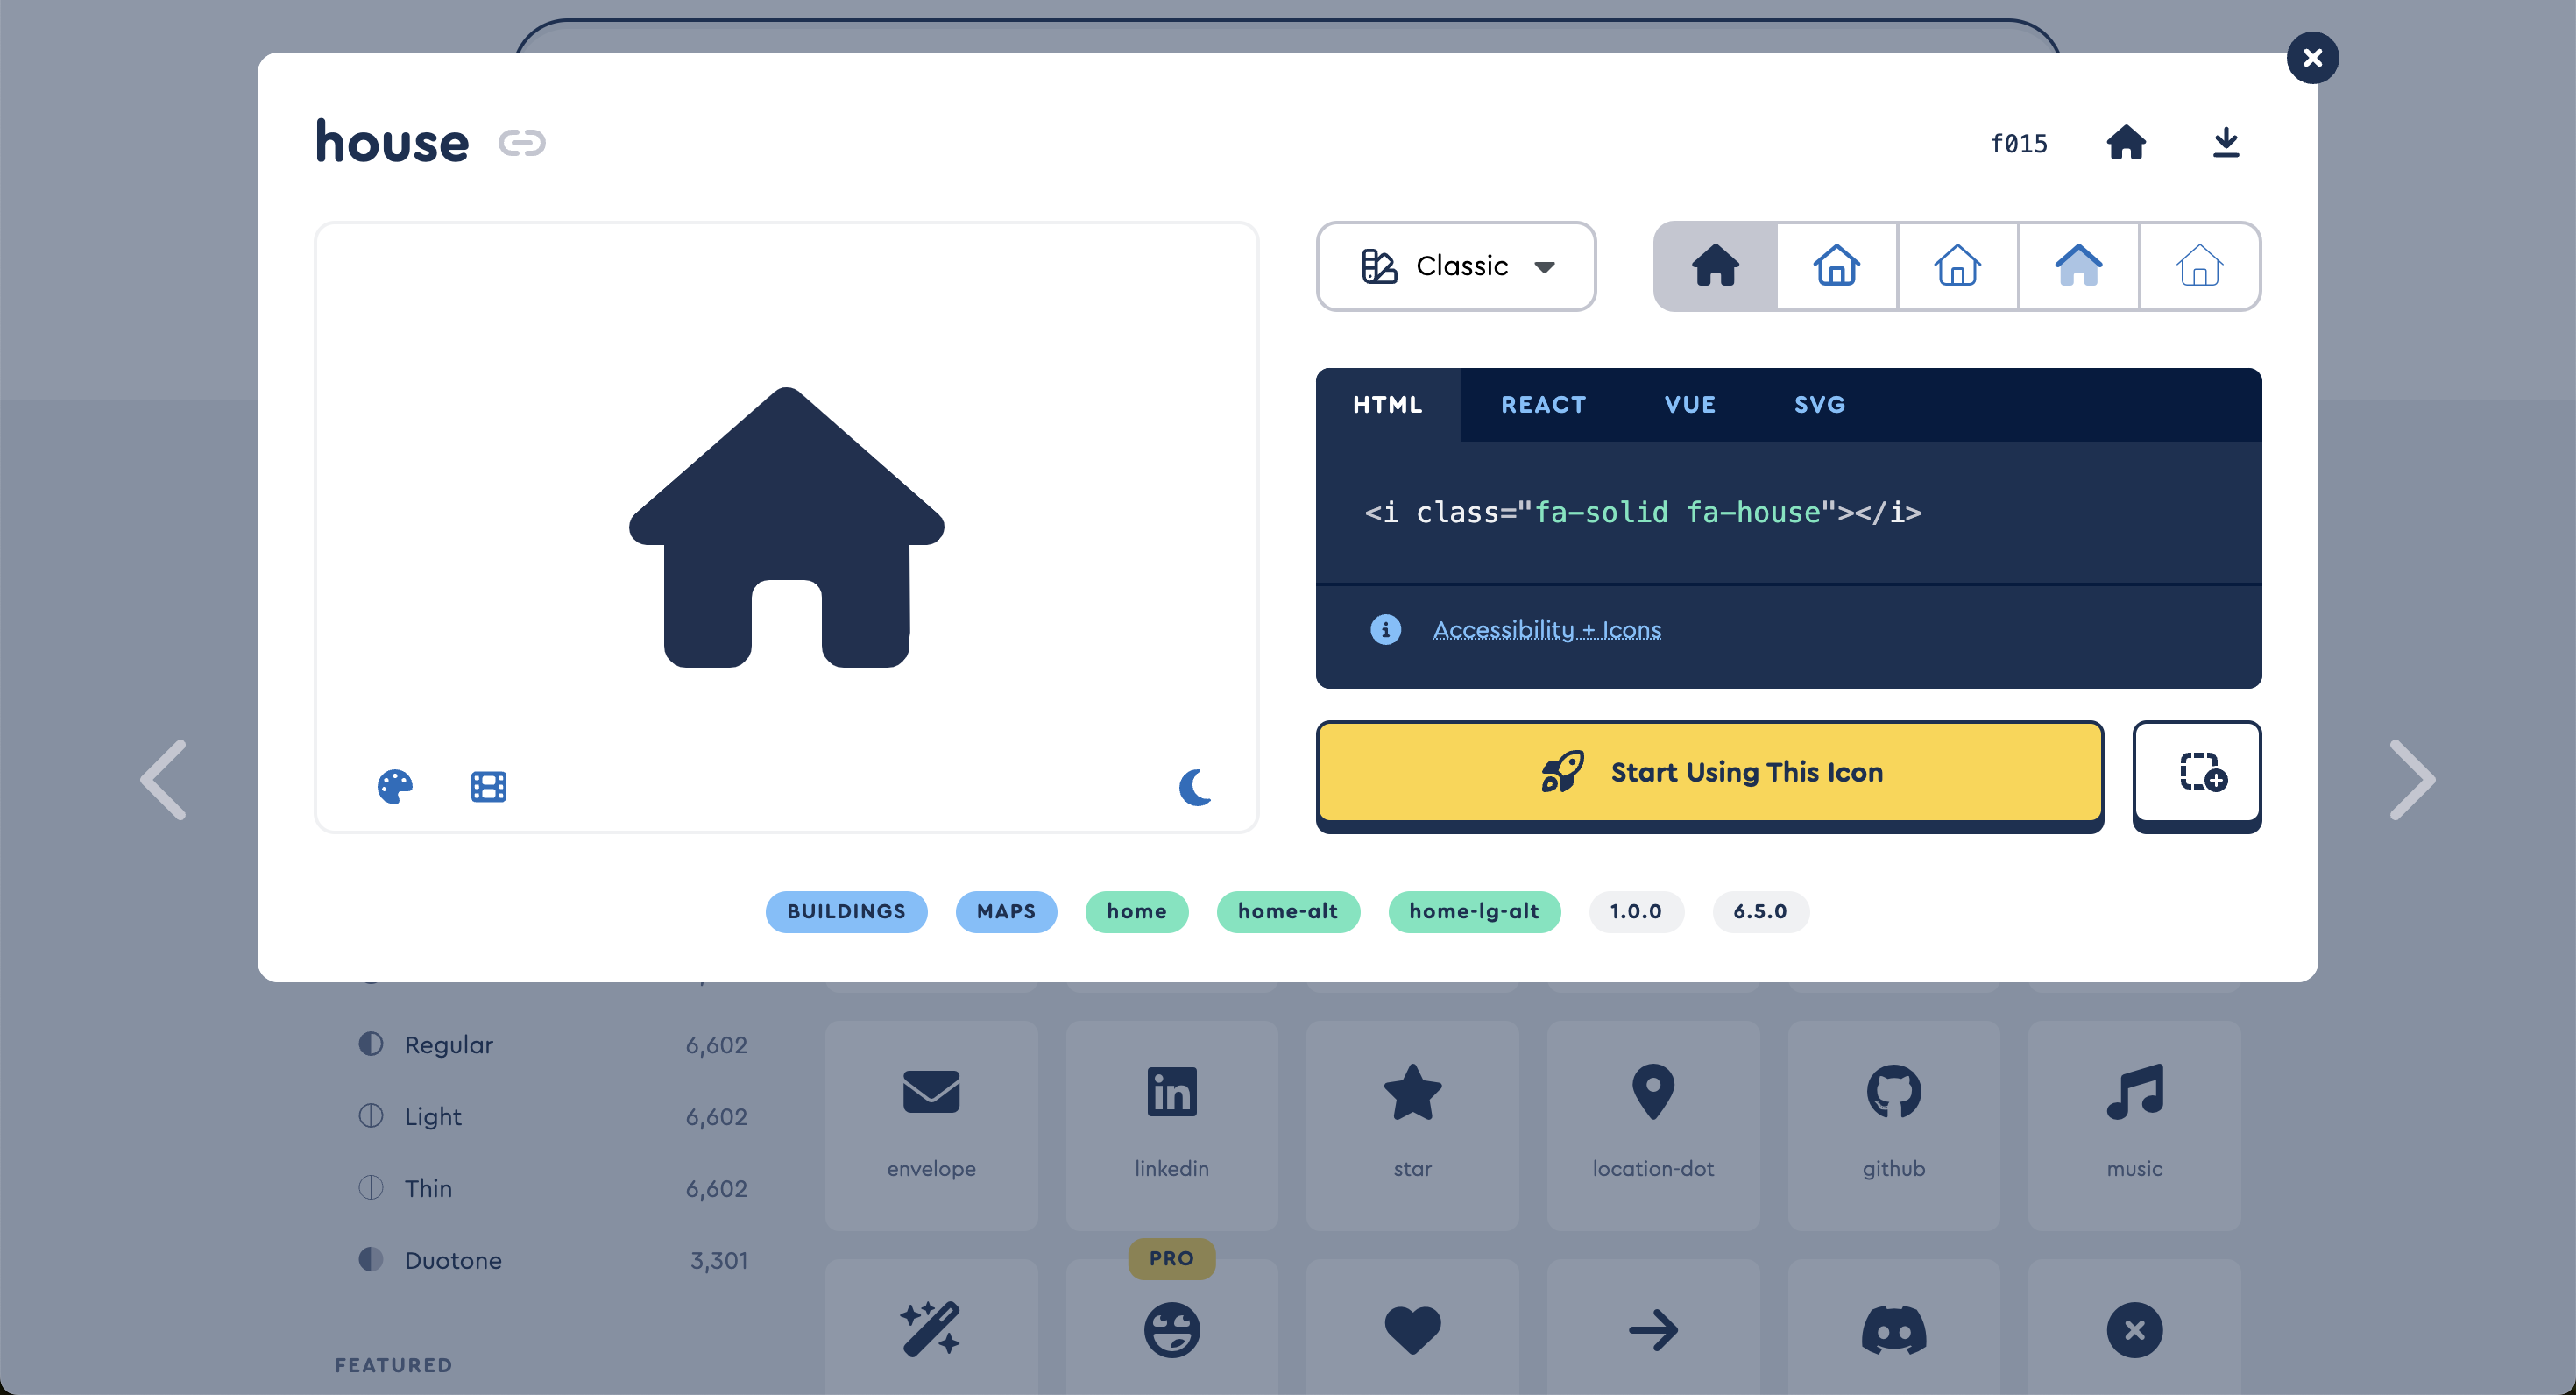
Task: Go to the next icon arrow
Action: pos(2411,780)
